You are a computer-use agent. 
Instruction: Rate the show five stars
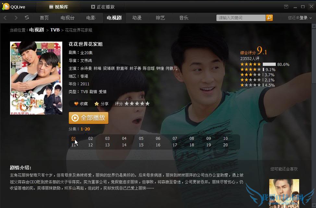[148, 104]
